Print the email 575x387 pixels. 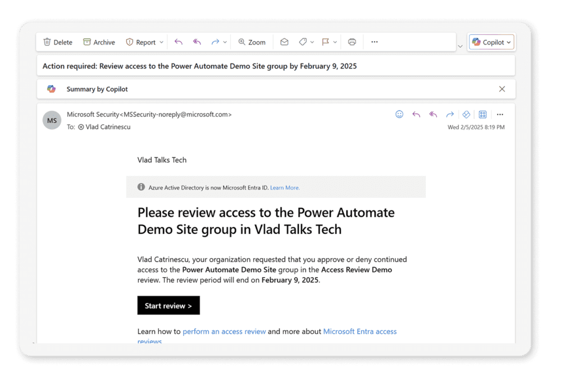[x=352, y=42]
